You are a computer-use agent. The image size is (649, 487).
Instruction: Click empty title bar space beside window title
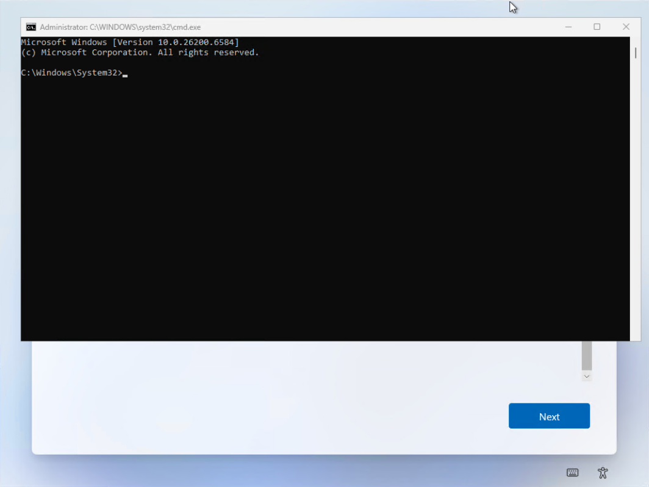[x=373, y=27]
